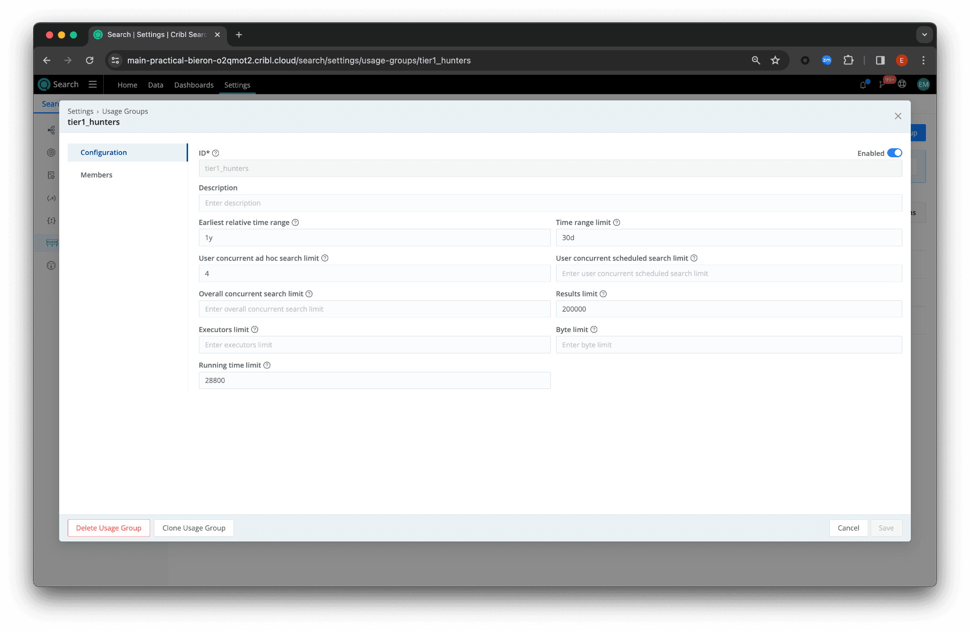Viewport: 970px width, 631px height.
Task: Bookmark this page with the star icon
Action: 775,60
